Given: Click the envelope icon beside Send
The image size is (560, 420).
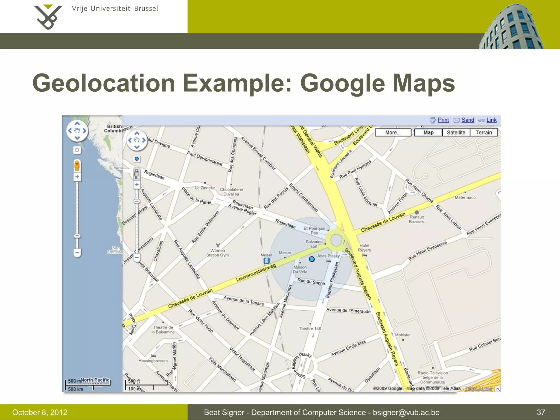Looking at the screenshot, I should [x=456, y=120].
